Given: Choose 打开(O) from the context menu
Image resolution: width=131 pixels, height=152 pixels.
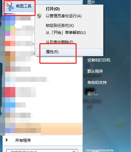Looking at the screenshot, I should click(x=53, y=9).
